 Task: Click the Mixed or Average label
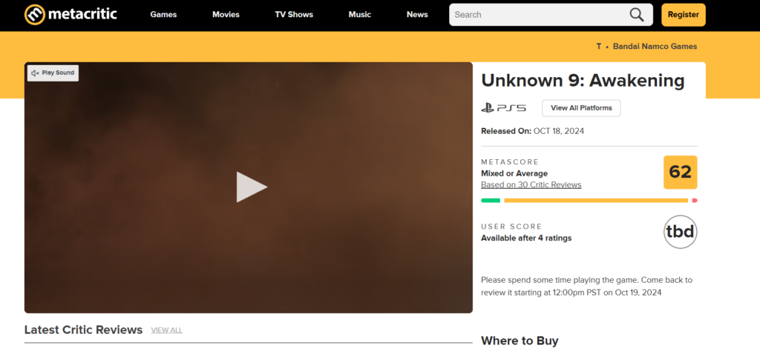(514, 173)
